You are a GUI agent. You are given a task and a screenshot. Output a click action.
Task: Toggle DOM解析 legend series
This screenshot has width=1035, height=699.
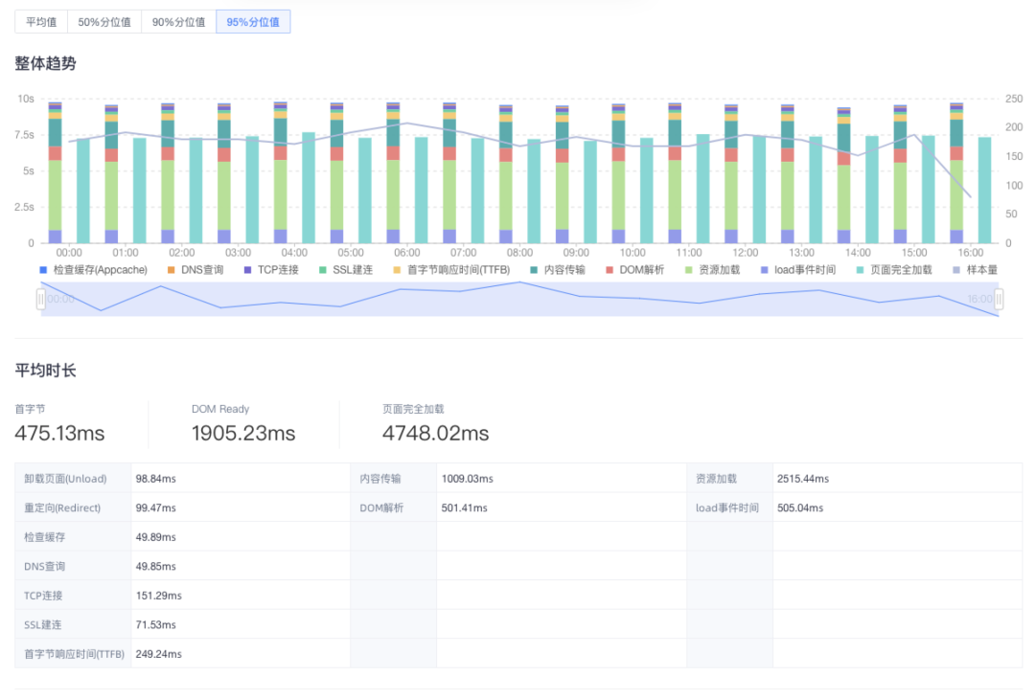point(635,270)
